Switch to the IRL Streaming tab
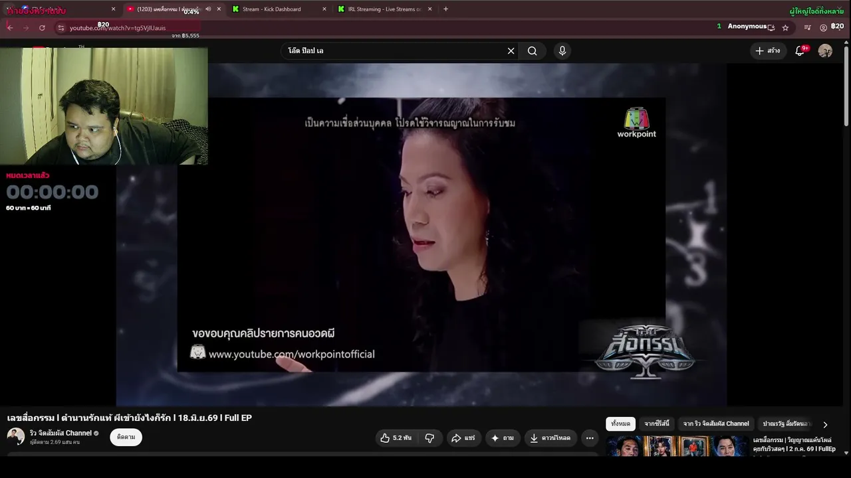The image size is (851, 478). coord(379,9)
